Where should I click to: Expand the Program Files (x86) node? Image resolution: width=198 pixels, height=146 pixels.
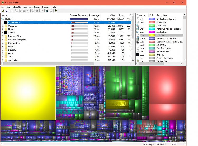click(3, 40)
